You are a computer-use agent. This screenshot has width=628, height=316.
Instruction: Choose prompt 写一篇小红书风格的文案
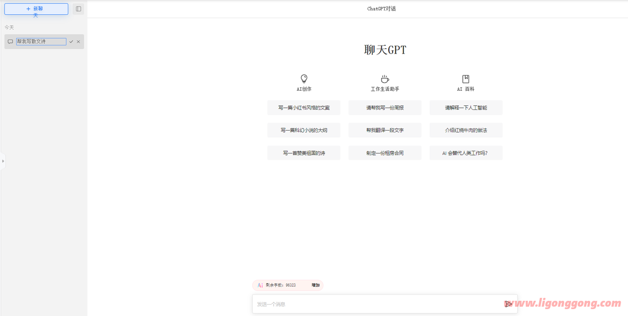pyautogui.click(x=304, y=107)
